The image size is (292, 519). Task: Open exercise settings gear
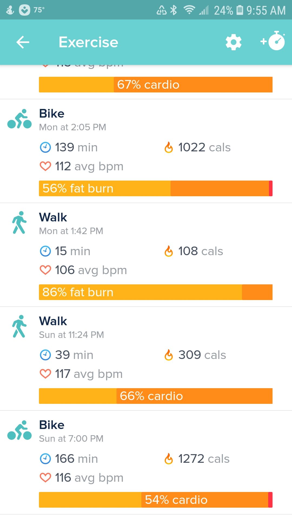pos(233,42)
